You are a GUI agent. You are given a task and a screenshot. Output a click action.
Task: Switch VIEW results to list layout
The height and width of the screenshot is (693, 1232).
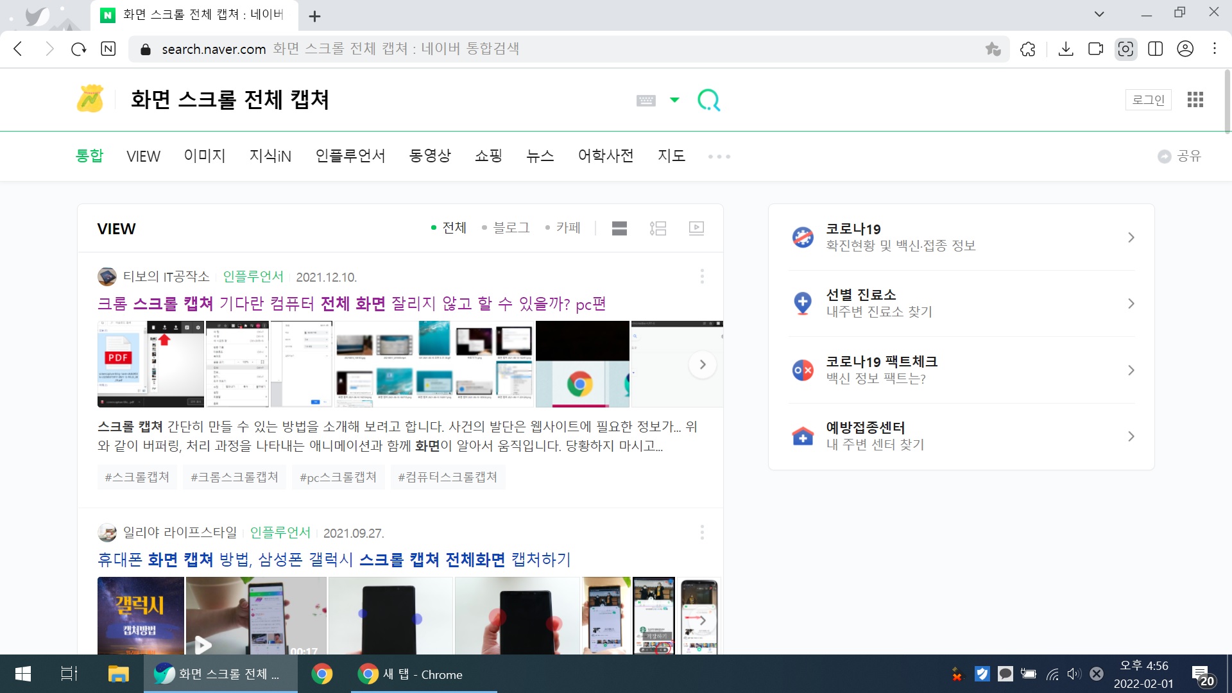[658, 228]
